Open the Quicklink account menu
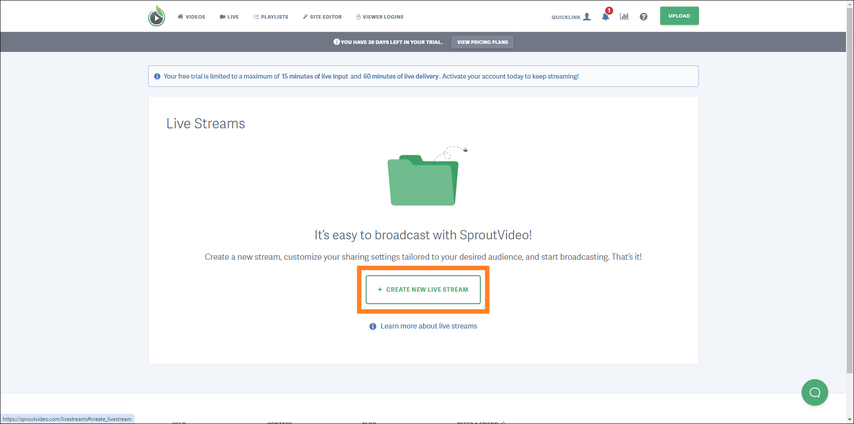Image resolution: width=854 pixels, height=424 pixels. pyautogui.click(x=571, y=17)
